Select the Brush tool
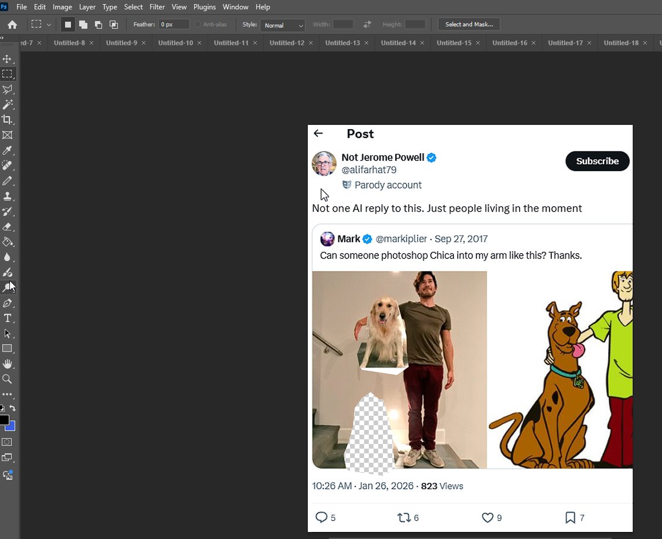This screenshot has width=662, height=539. (x=7, y=181)
